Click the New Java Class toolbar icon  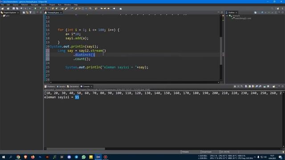point(57,8)
